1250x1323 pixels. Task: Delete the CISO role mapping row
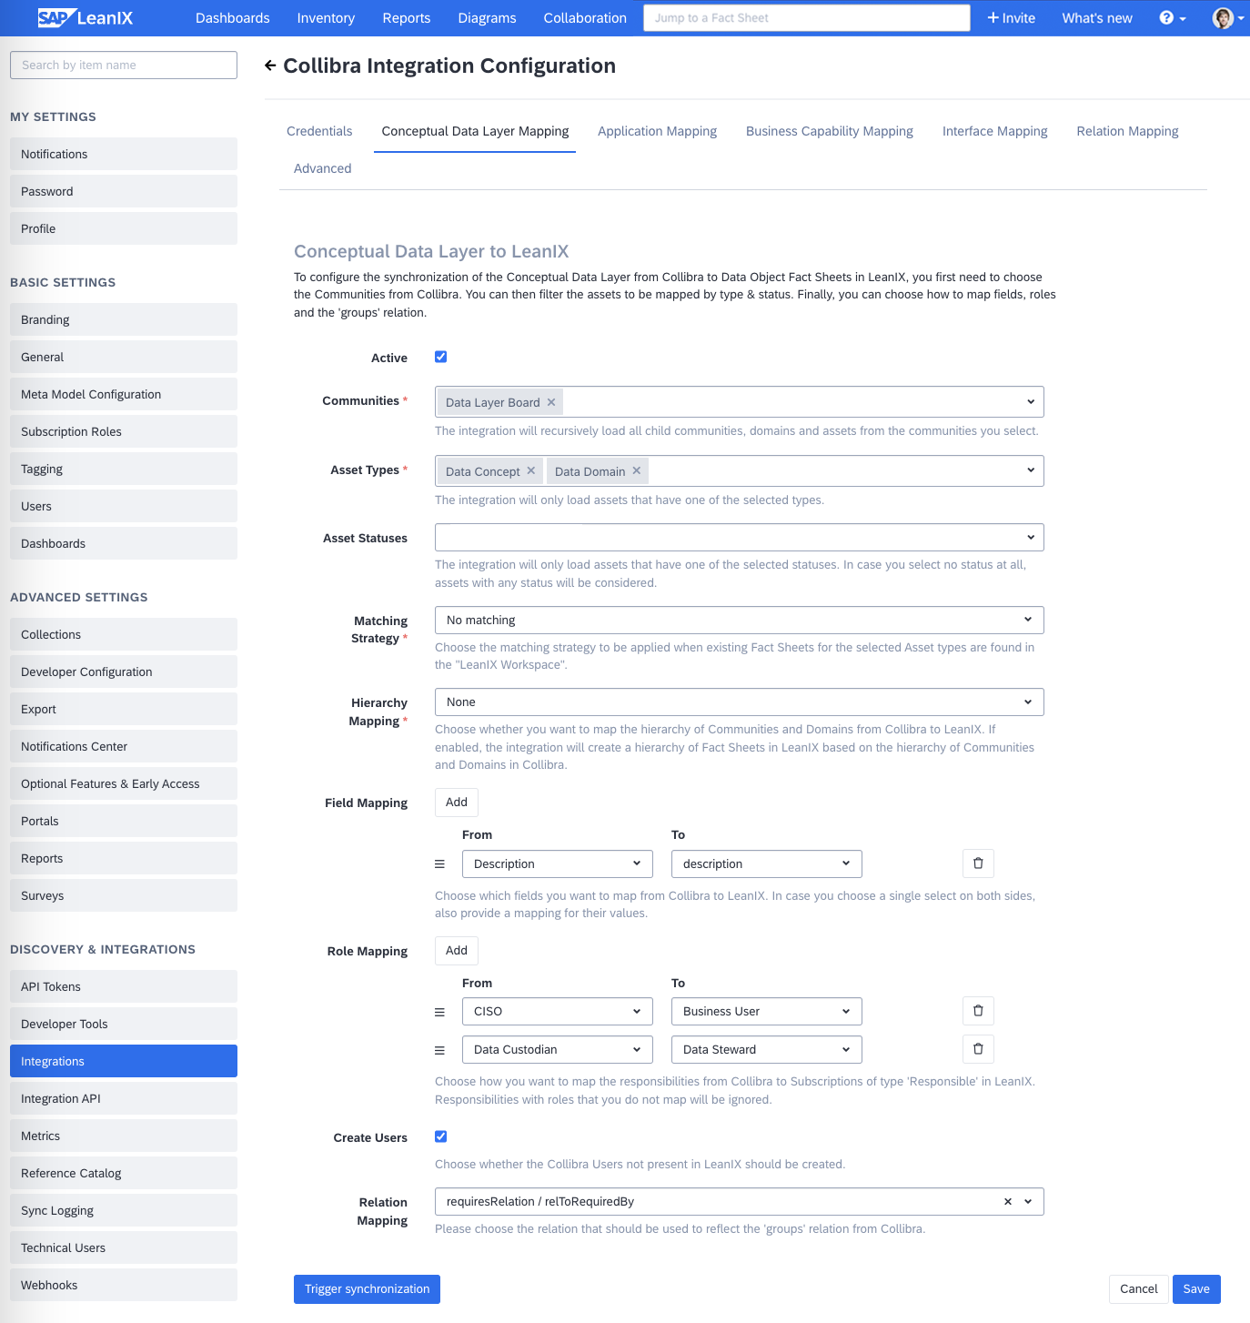(x=978, y=1011)
